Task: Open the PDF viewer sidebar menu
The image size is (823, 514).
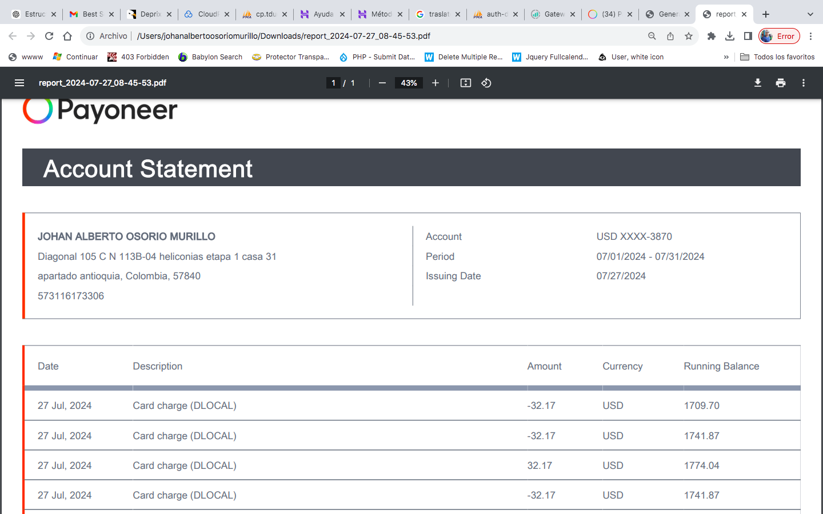Action: 19,83
